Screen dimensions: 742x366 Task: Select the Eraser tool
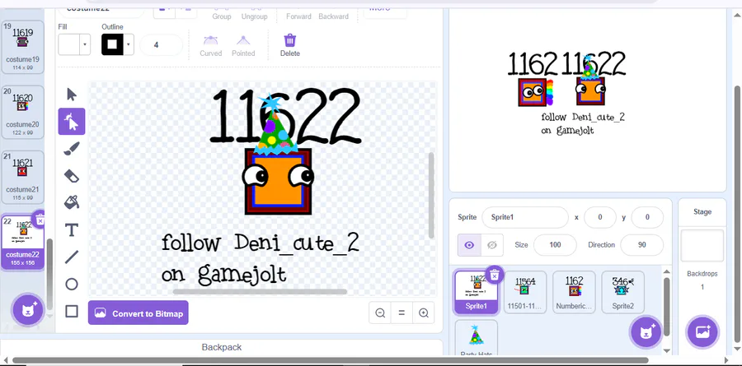point(72,176)
